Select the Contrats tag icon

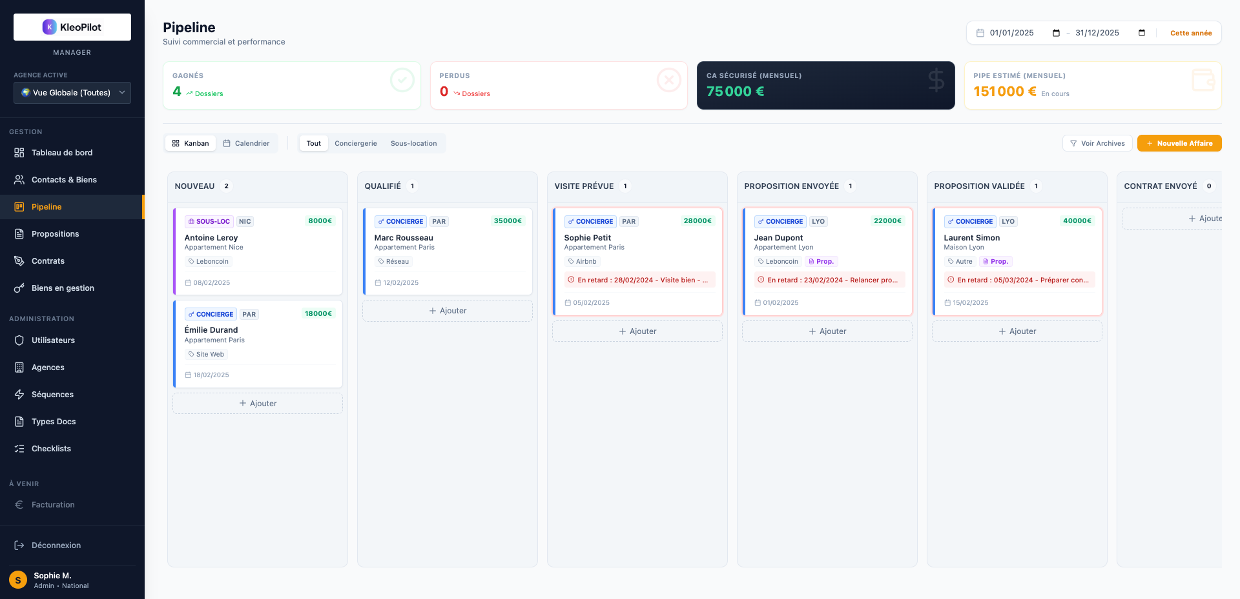(x=18, y=261)
